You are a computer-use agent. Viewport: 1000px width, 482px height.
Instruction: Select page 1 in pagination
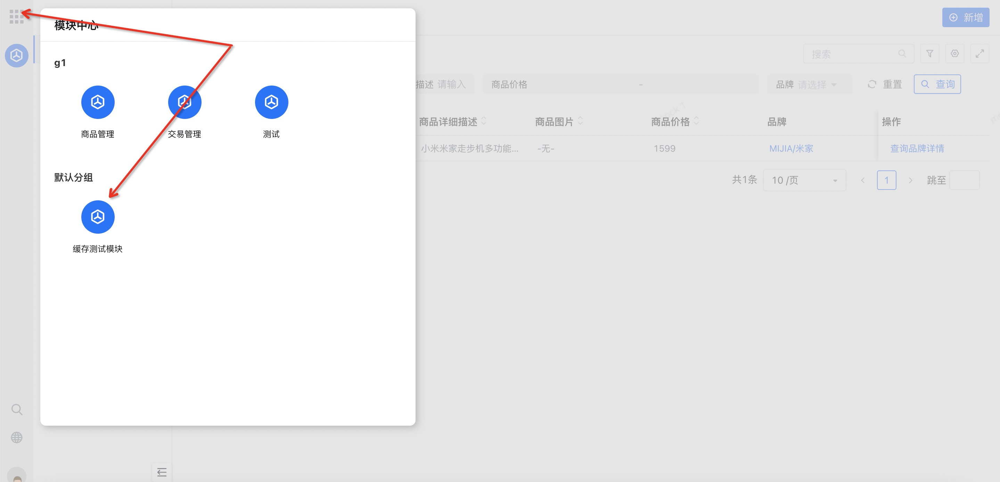point(886,180)
